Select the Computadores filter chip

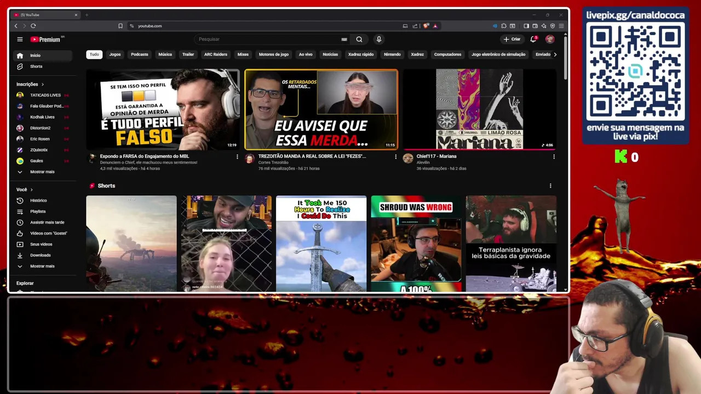(447, 54)
